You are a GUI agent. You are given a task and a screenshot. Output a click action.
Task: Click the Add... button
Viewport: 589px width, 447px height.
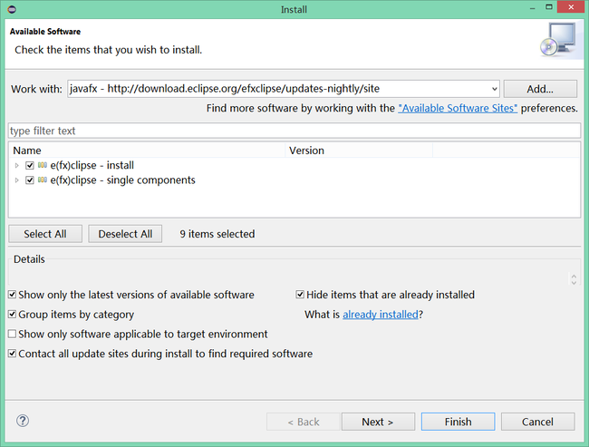click(540, 89)
